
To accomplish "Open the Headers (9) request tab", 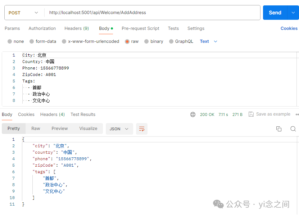I will tap(77, 28).
